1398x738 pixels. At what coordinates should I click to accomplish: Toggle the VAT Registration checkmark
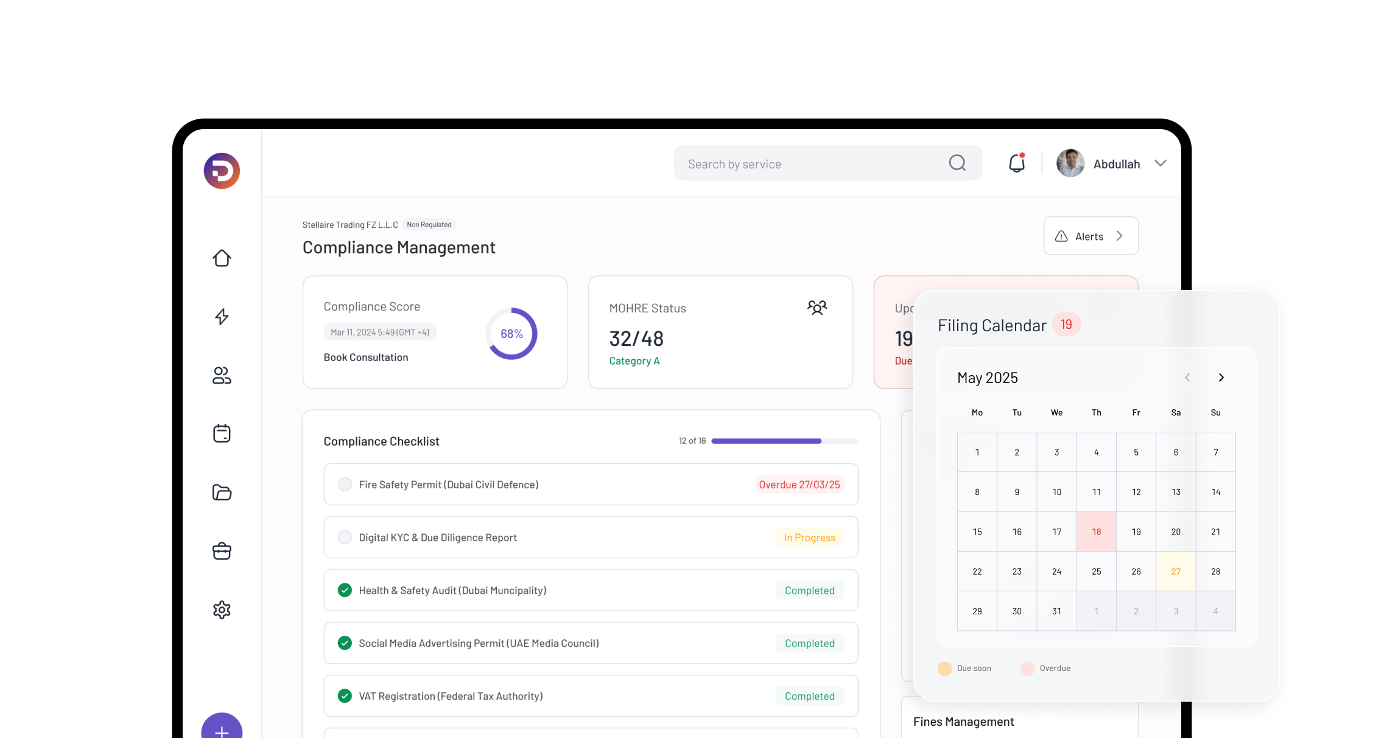click(345, 696)
